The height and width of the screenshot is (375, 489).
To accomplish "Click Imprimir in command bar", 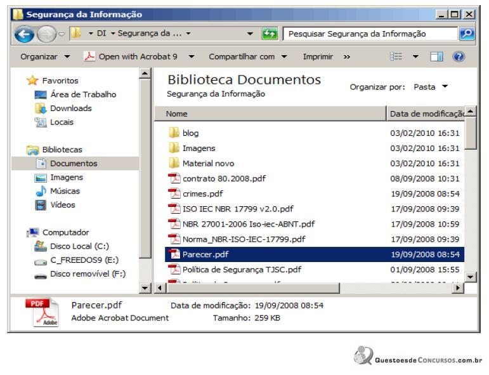I will click(x=318, y=56).
